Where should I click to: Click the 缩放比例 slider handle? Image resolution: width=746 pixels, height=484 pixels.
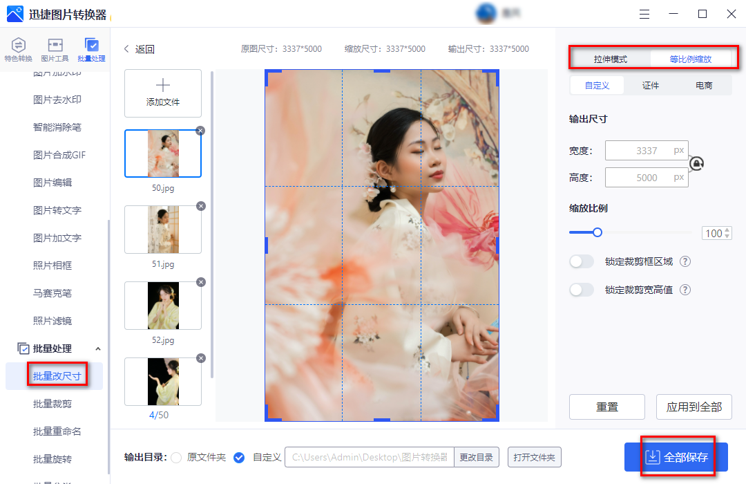[x=597, y=232]
